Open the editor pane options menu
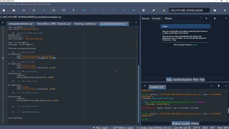 click(x=136, y=23)
